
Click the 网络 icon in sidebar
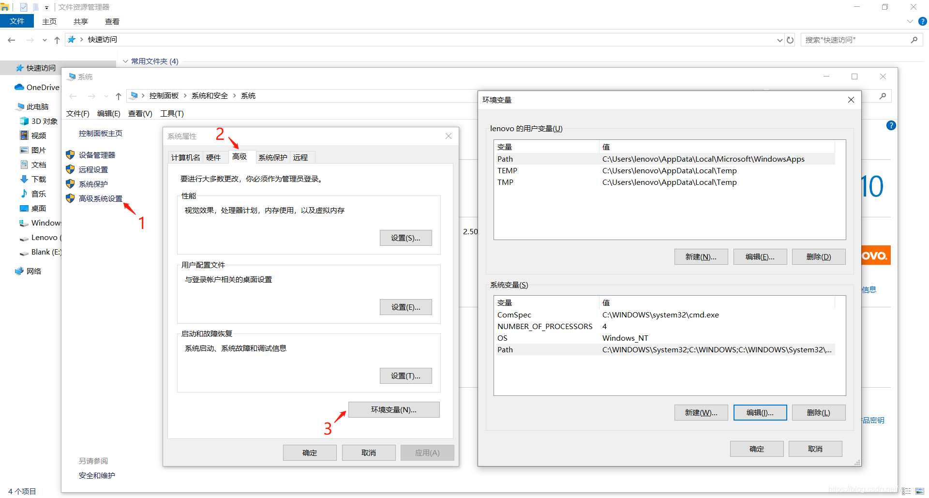point(19,271)
